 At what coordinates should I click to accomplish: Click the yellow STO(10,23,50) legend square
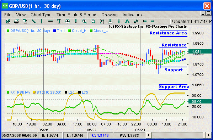tap(34, 93)
